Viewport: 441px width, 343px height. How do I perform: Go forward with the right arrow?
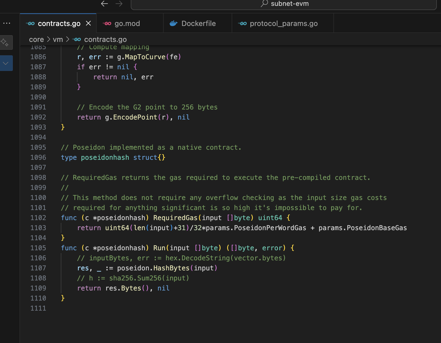click(x=119, y=4)
